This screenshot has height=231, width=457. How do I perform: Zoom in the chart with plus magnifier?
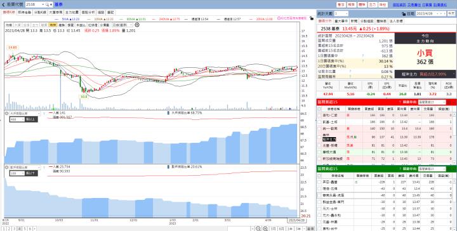[265, 228]
